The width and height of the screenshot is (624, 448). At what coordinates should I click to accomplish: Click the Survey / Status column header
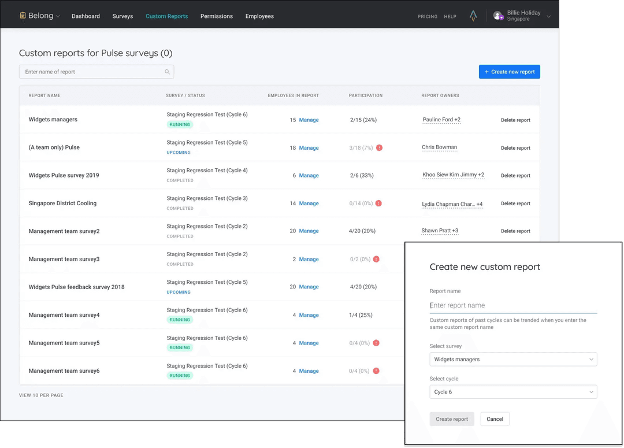coord(185,95)
